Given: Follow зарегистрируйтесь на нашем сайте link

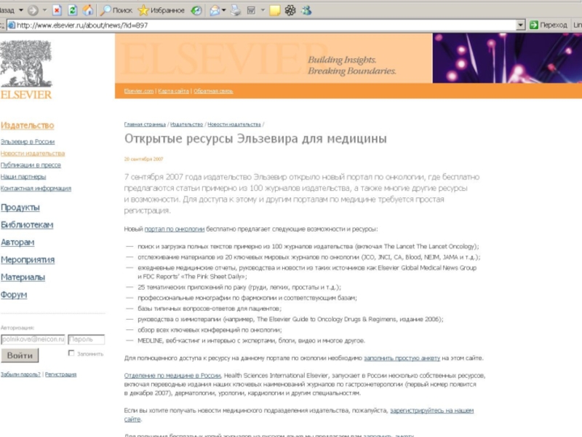Looking at the screenshot, I should click(x=431, y=411).
